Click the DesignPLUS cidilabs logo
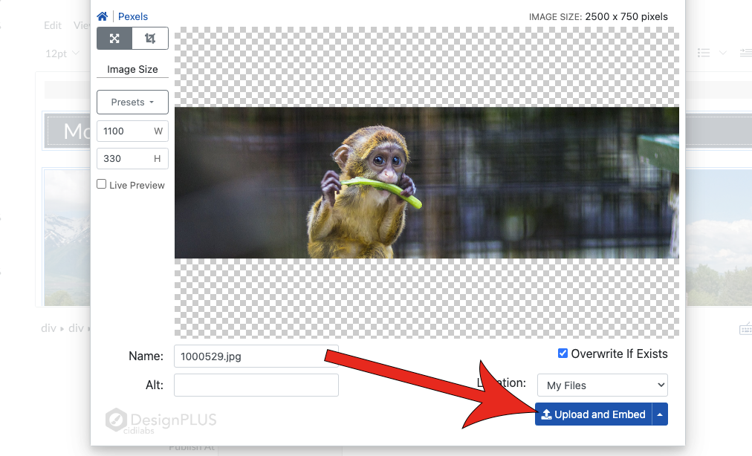Viewport: 752px width, 456px height. pyautogui.click(x=160, y=419)
